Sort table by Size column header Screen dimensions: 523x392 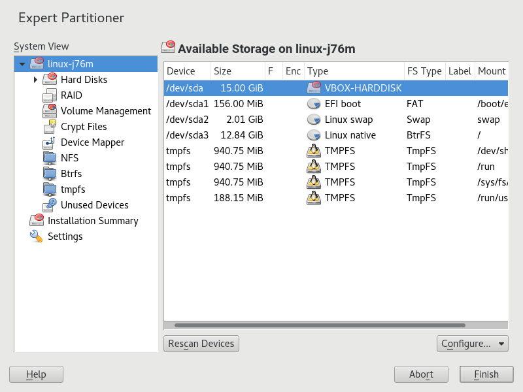(x=223, y=71)
